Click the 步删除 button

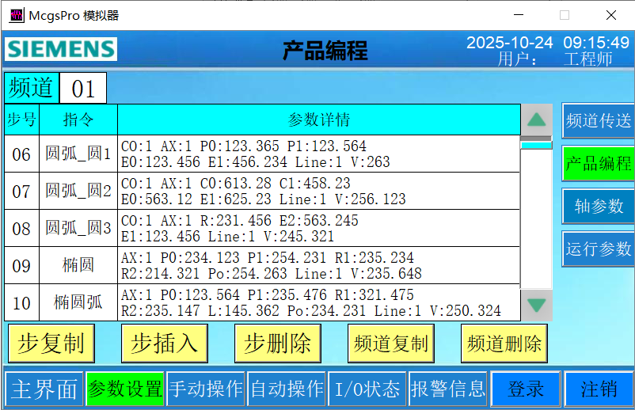pyautogui.click(x=277, y=344)
